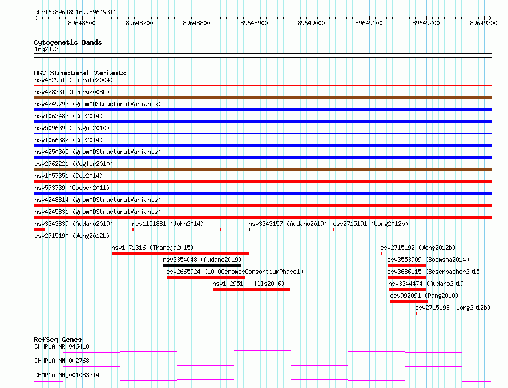
Task: Open the nsv102951 (Mills2006) label
Action: pyautogui.click(x=248, y=284)
